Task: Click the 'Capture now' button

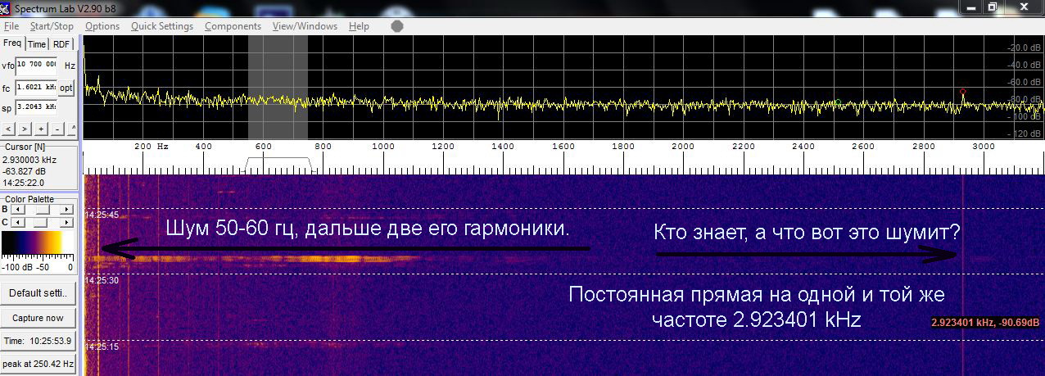Action: pos(38,318)
